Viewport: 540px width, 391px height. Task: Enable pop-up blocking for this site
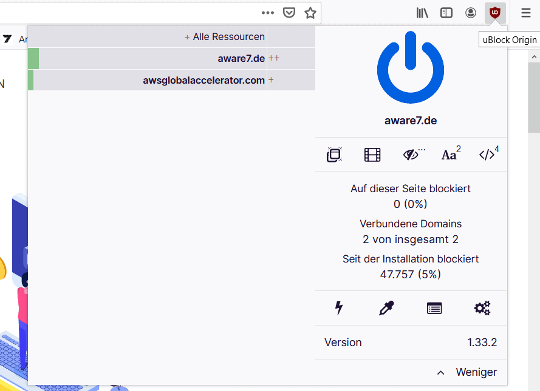[x=334, y=155]
